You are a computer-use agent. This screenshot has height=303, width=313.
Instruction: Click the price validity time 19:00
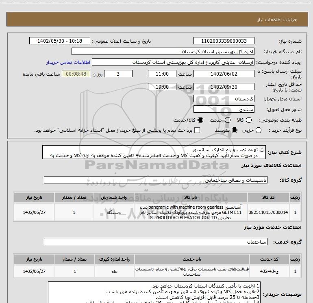(162, 87)
